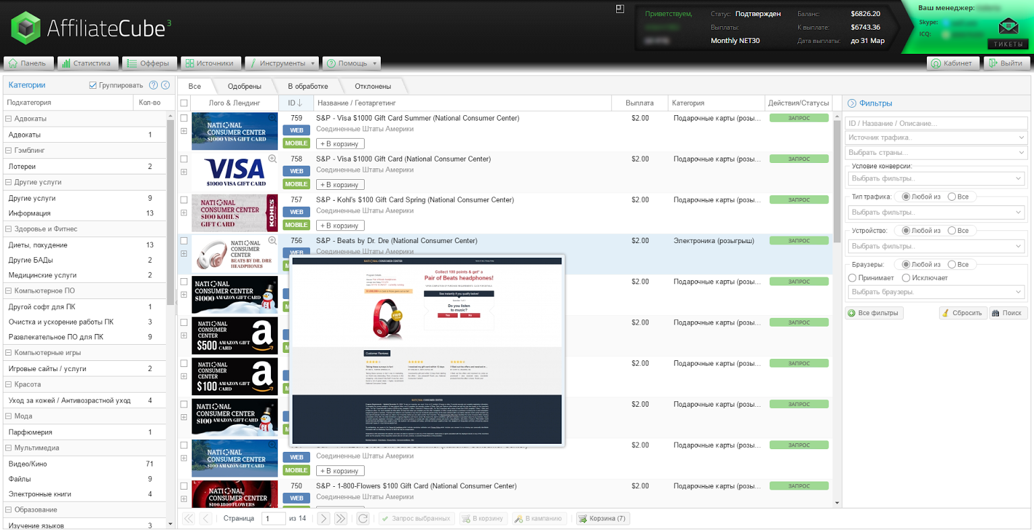Collapse the Категории panel with the arrow icon
This screenshot has width=1034, height=532.
click(x=165, y=86)
